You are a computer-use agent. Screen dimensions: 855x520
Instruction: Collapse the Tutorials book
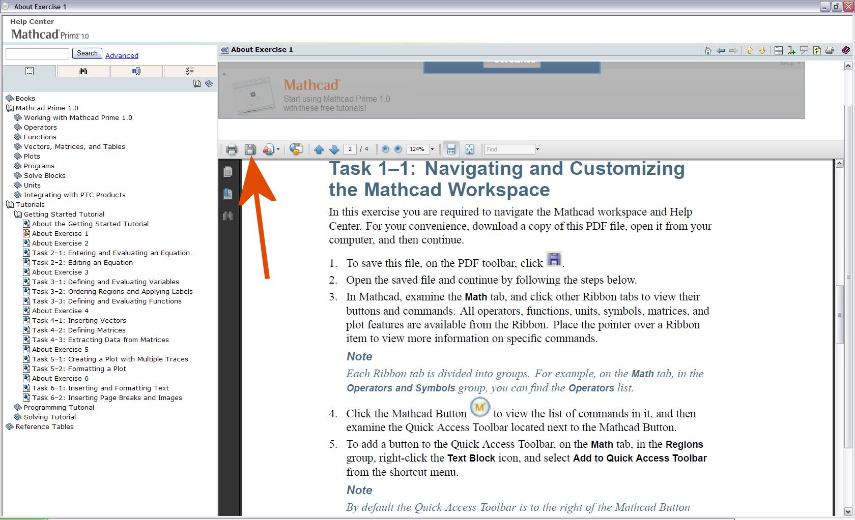[10, 204]
